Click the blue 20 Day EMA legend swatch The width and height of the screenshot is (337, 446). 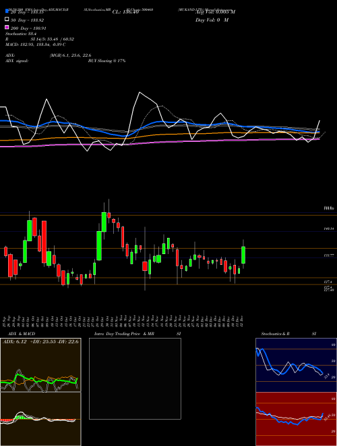(7, 11)
